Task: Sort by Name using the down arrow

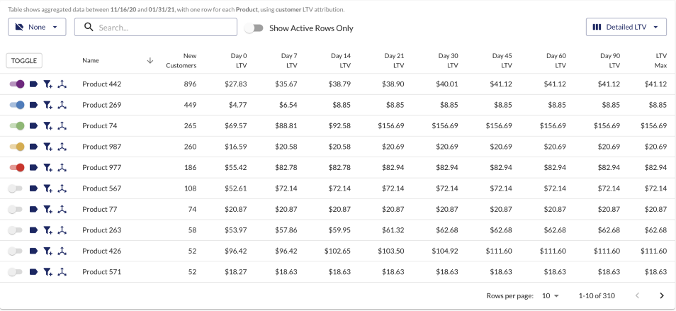Action: tap(150, 60)
